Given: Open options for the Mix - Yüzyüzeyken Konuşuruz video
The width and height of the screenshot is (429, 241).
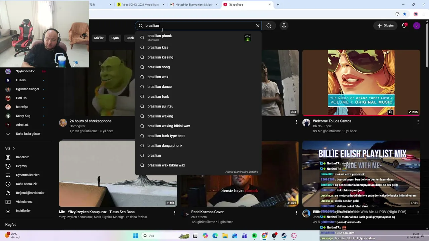Looking at the screenshot, I should (x=175, y=213).
